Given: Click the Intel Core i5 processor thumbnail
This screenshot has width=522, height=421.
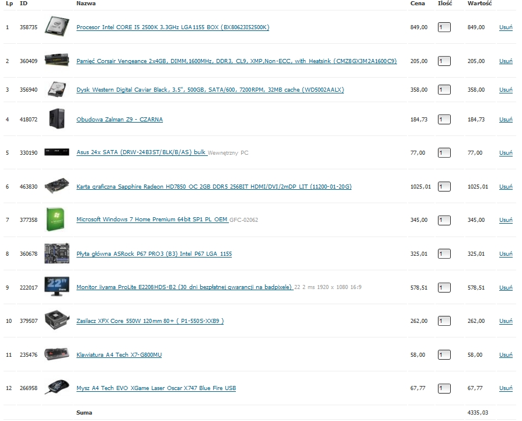Looking at the screenshot, I should [x=57, y=26].
